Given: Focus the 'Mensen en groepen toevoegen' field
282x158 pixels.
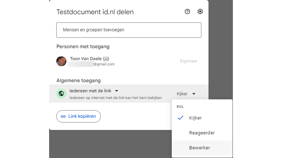Looking at the screenshot, I should tap(129, 30).
